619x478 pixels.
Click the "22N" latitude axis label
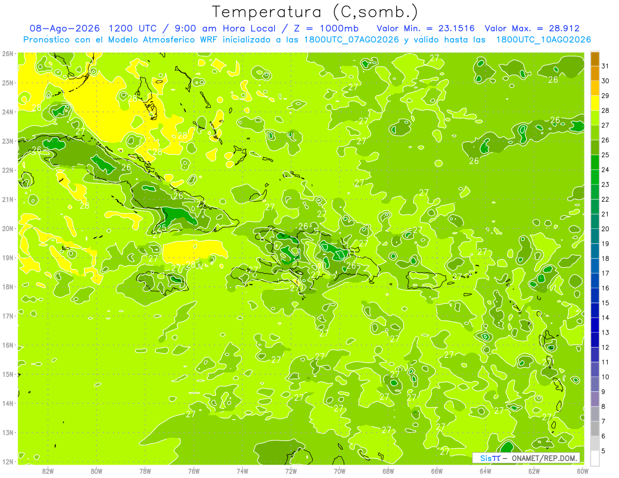click(x=7, y=170)
